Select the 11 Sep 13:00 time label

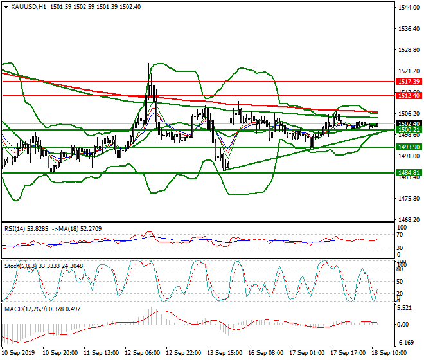click(102, 353)
